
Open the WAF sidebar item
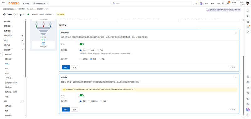pyautogui.click(x=7, y=64)
